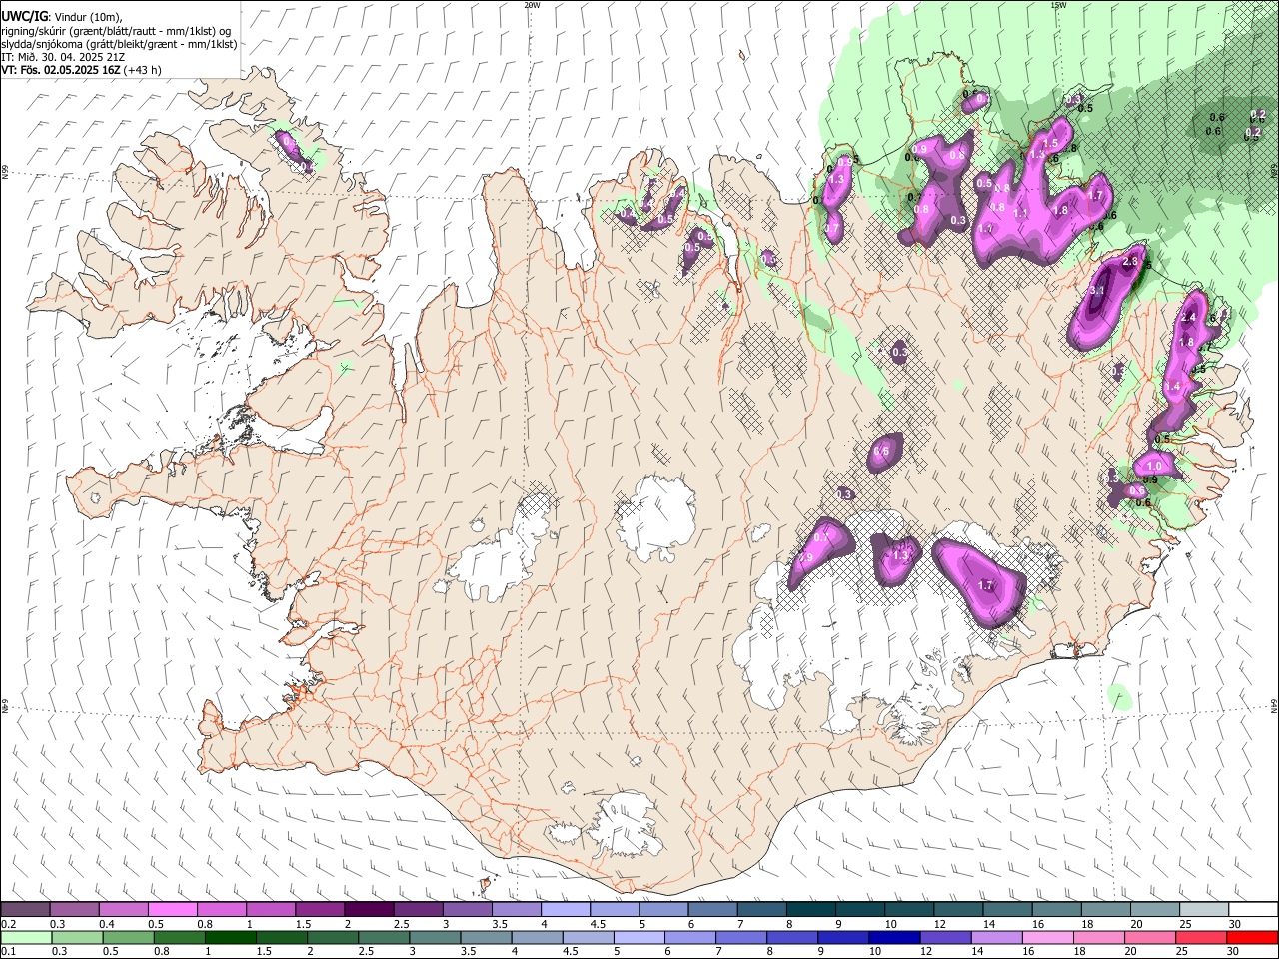
Task: Click the 'VT: Fös. 02.05.2025 16Z (+43 h)' line
Action: [x=81, y=70]
